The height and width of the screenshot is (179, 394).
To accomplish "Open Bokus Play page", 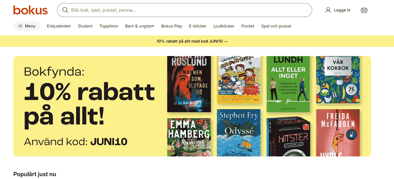I will [172, 26].
